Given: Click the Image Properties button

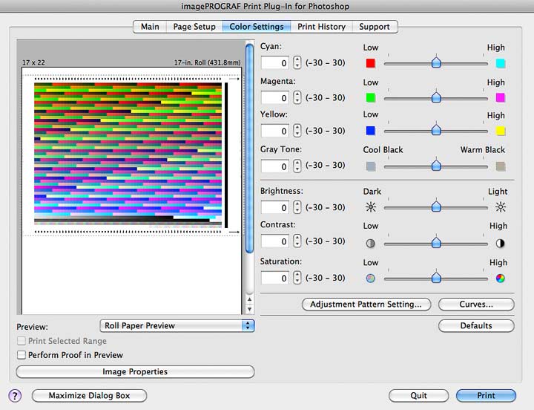Looking at the screenshot, I should point(135,372).
